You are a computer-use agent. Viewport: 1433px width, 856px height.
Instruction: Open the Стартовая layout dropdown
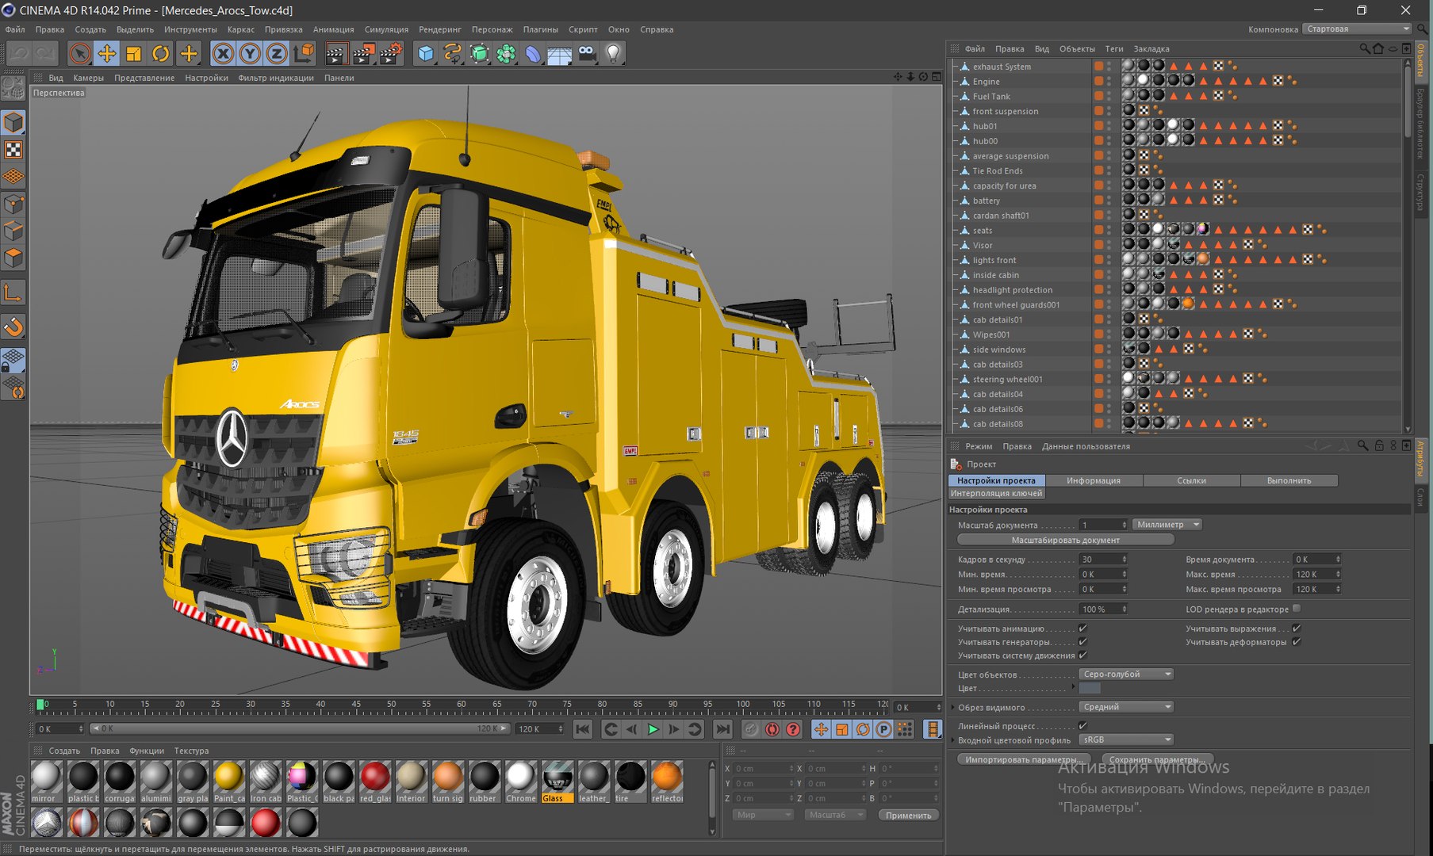pyautogui.click(x=1358, y=29)
